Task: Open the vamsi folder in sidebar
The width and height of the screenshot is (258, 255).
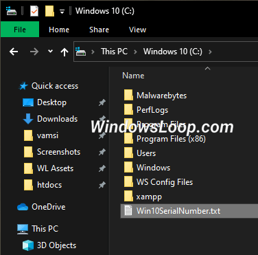Action: click(x=47, y=135)
